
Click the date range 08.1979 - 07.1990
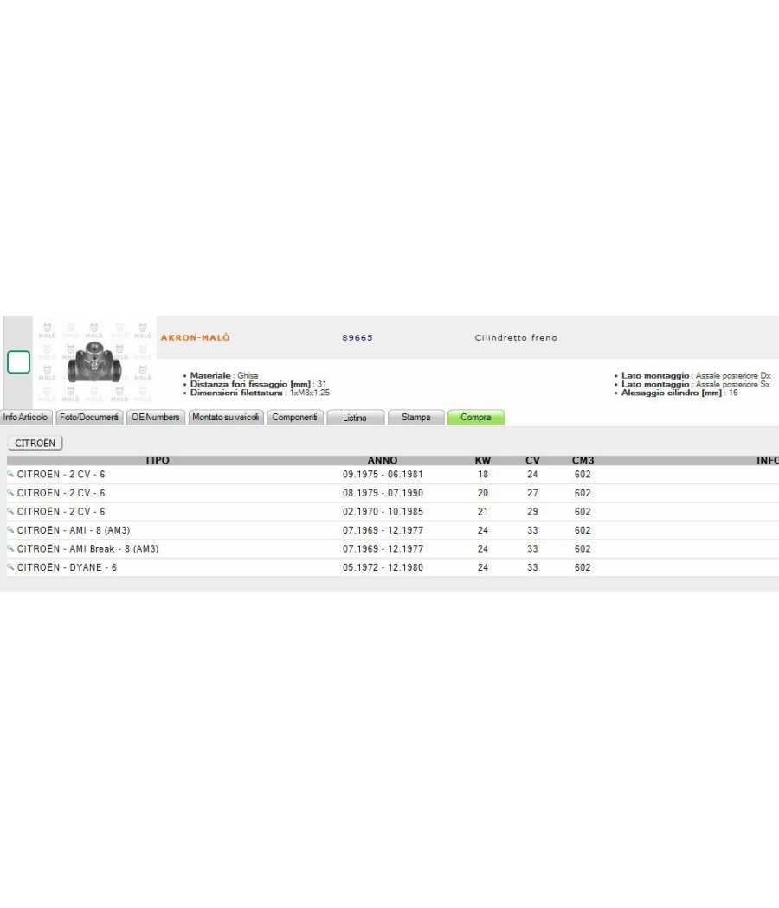(x=383, y=493)
